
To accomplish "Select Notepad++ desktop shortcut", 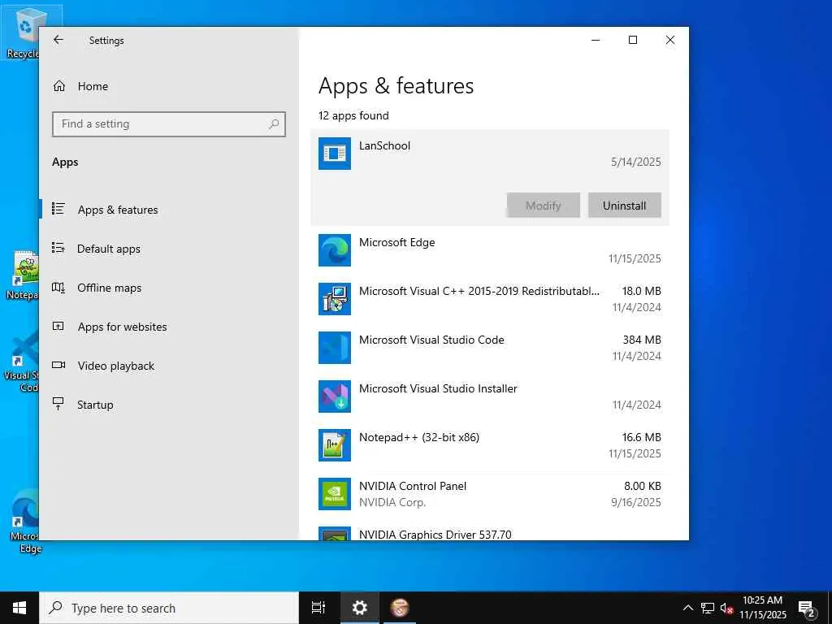I will click(x=21, y=276).
